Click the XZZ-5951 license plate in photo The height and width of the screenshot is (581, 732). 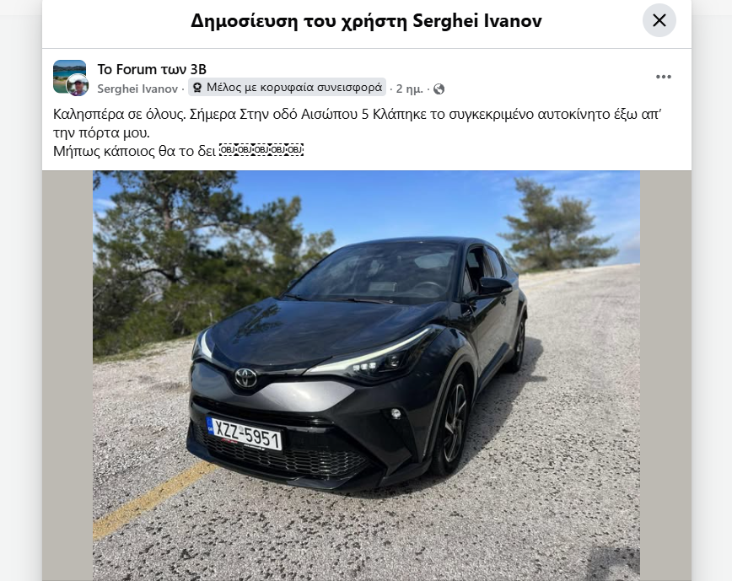[x=245, y=434]
